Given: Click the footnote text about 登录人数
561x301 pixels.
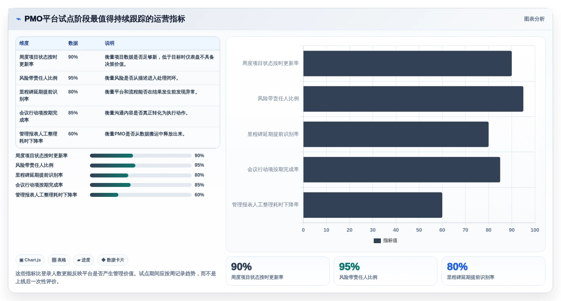Looking at the screenshot, I should 116,278.
